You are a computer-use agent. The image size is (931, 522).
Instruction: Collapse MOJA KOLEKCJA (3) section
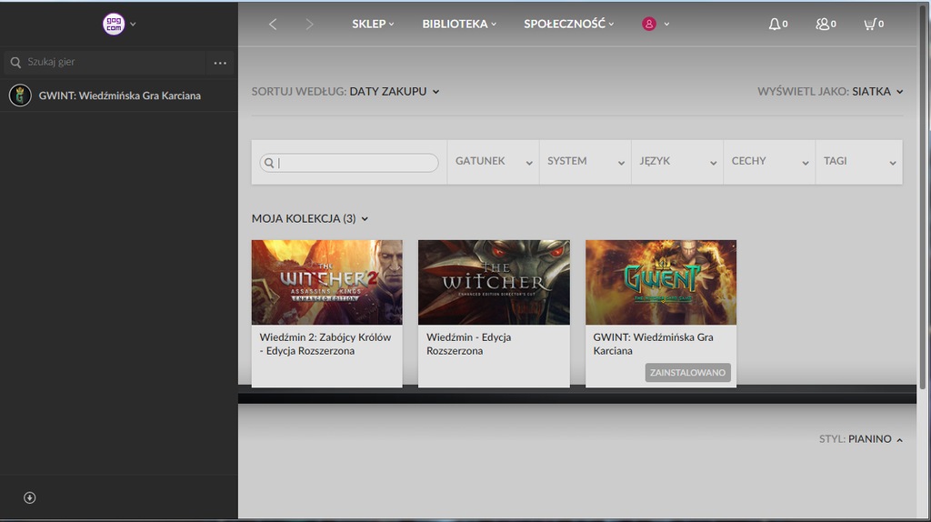310,218
